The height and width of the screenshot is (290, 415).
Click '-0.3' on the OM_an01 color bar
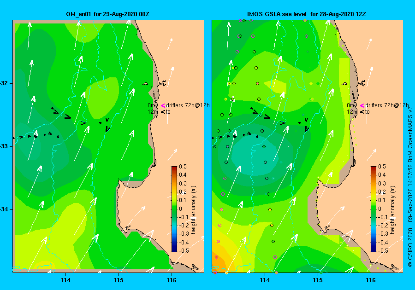point(183,234)
